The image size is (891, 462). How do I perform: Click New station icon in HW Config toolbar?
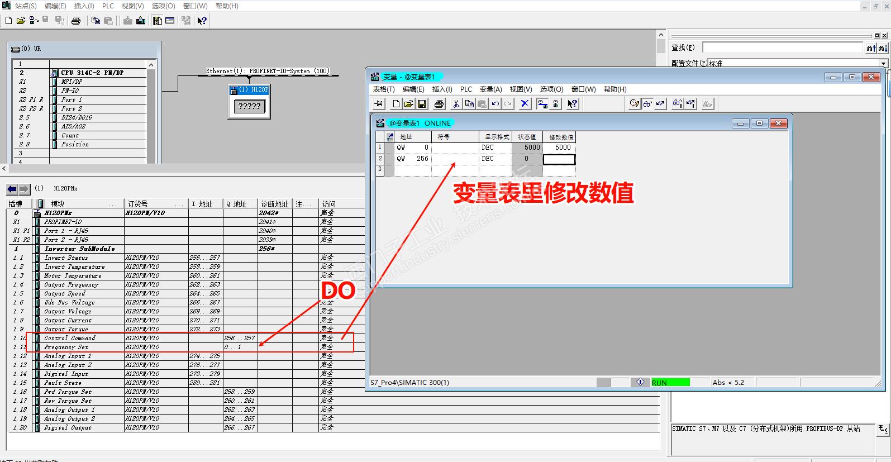(x=8, y=21)
